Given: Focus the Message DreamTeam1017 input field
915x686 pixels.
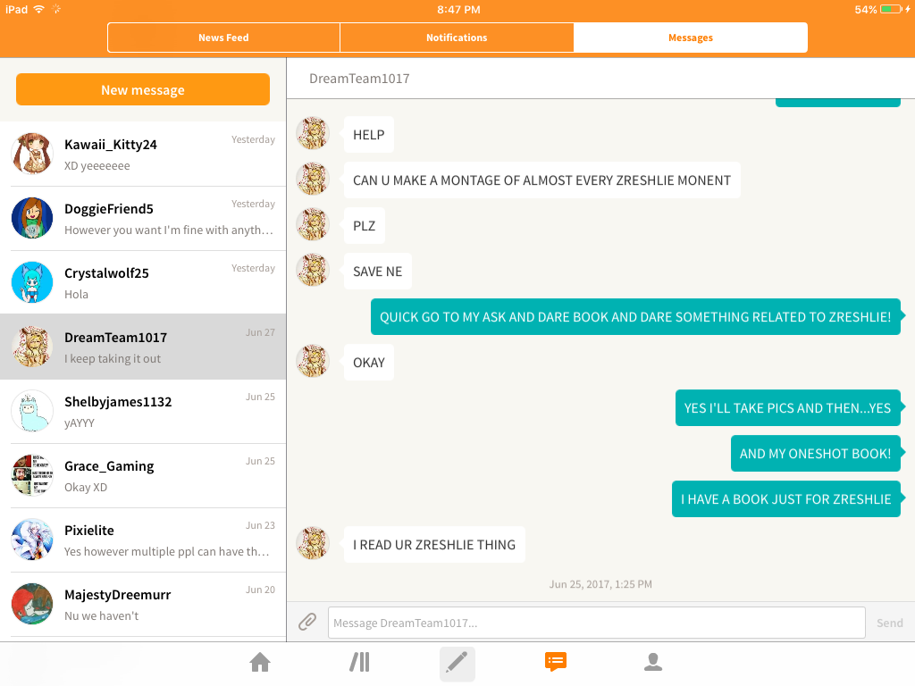Looking at the screenshot, I should pyautogui.click(x=596, y=623).
